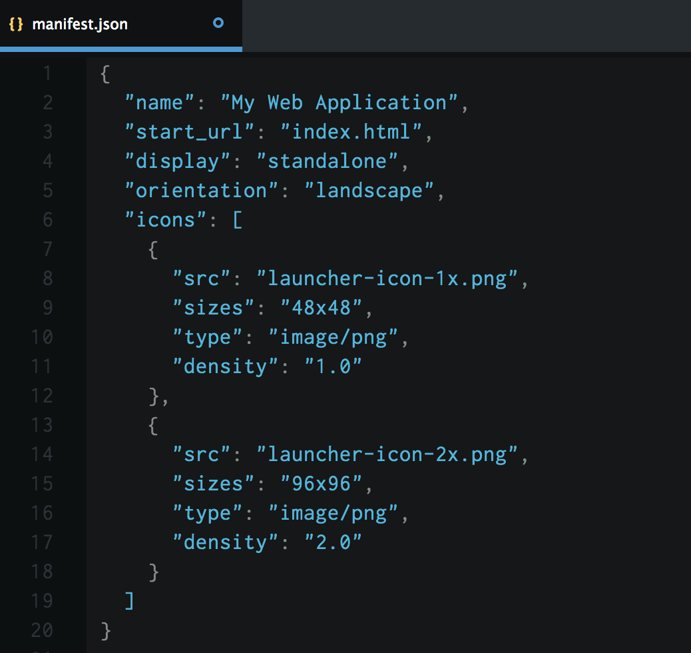Click the "icons" key

click(165, 220)
